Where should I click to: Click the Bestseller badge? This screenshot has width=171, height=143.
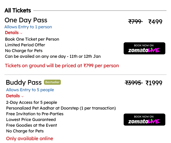coord(52,82)
